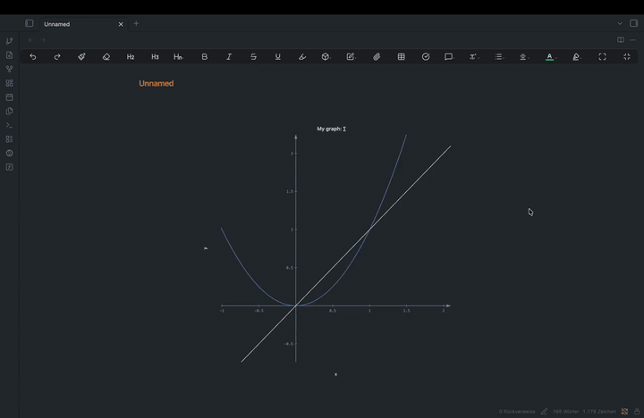Click the eraser clear-formatting icon
644x418 pixels.
(106, 57)
